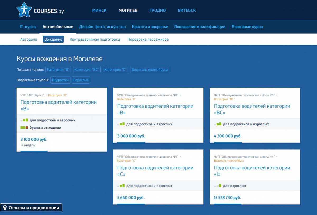317x215 pixels.
Task: Filter by Взрослые age group
Action: (x=81, y=80)
